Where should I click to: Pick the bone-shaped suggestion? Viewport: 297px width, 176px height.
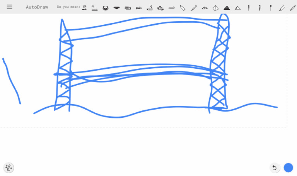click(171, 8)
